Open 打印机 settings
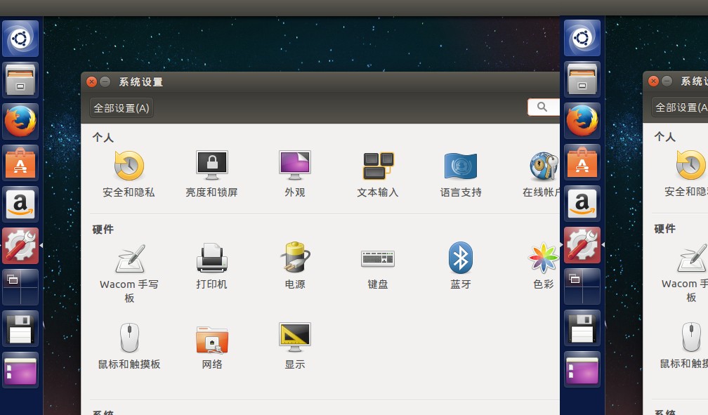Viewport: 708px width, 415px height. [x=212, y=266]
